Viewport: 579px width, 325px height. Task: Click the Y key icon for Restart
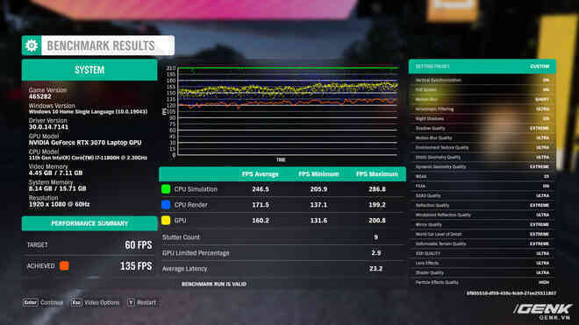131,302
